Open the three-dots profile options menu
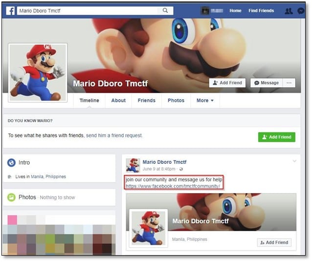The image size is (312, 262). coord(289,83)
